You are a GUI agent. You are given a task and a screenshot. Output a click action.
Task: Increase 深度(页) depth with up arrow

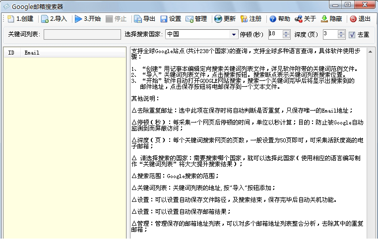point(341,32)
